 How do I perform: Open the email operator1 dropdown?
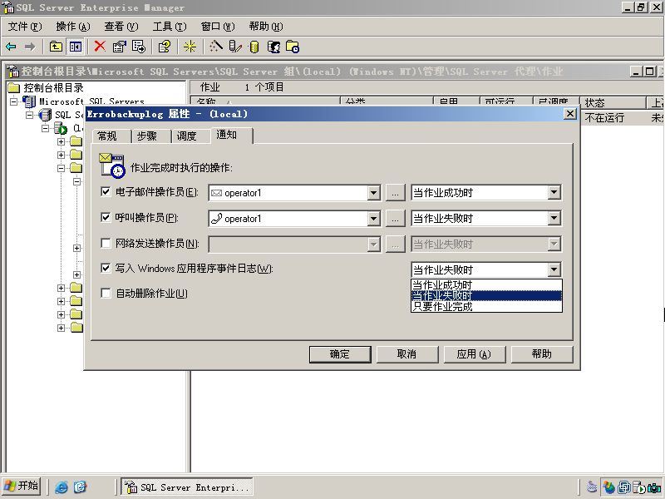[373, 193]
